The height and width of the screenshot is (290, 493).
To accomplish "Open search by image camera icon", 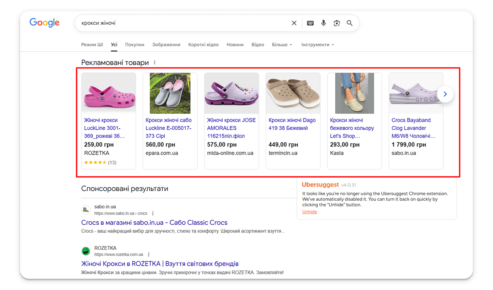I will click(x=337, y=23).
